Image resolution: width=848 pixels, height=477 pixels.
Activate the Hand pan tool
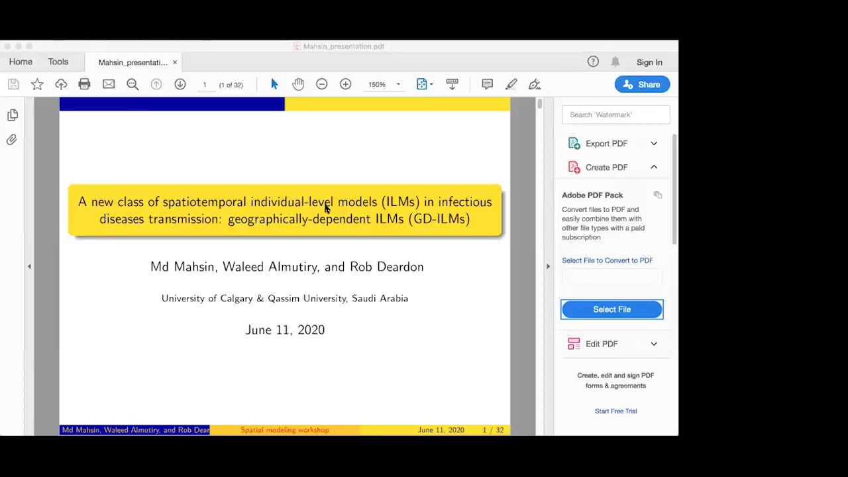click(298, 84)
